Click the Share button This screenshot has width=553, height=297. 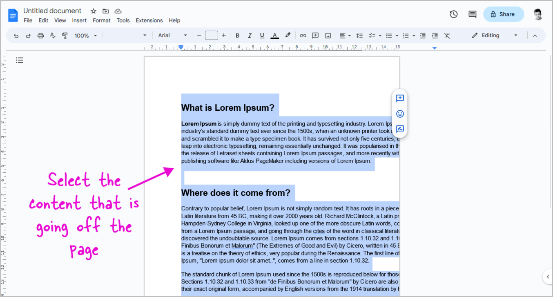pyautogui.click(x=503, y=14)
